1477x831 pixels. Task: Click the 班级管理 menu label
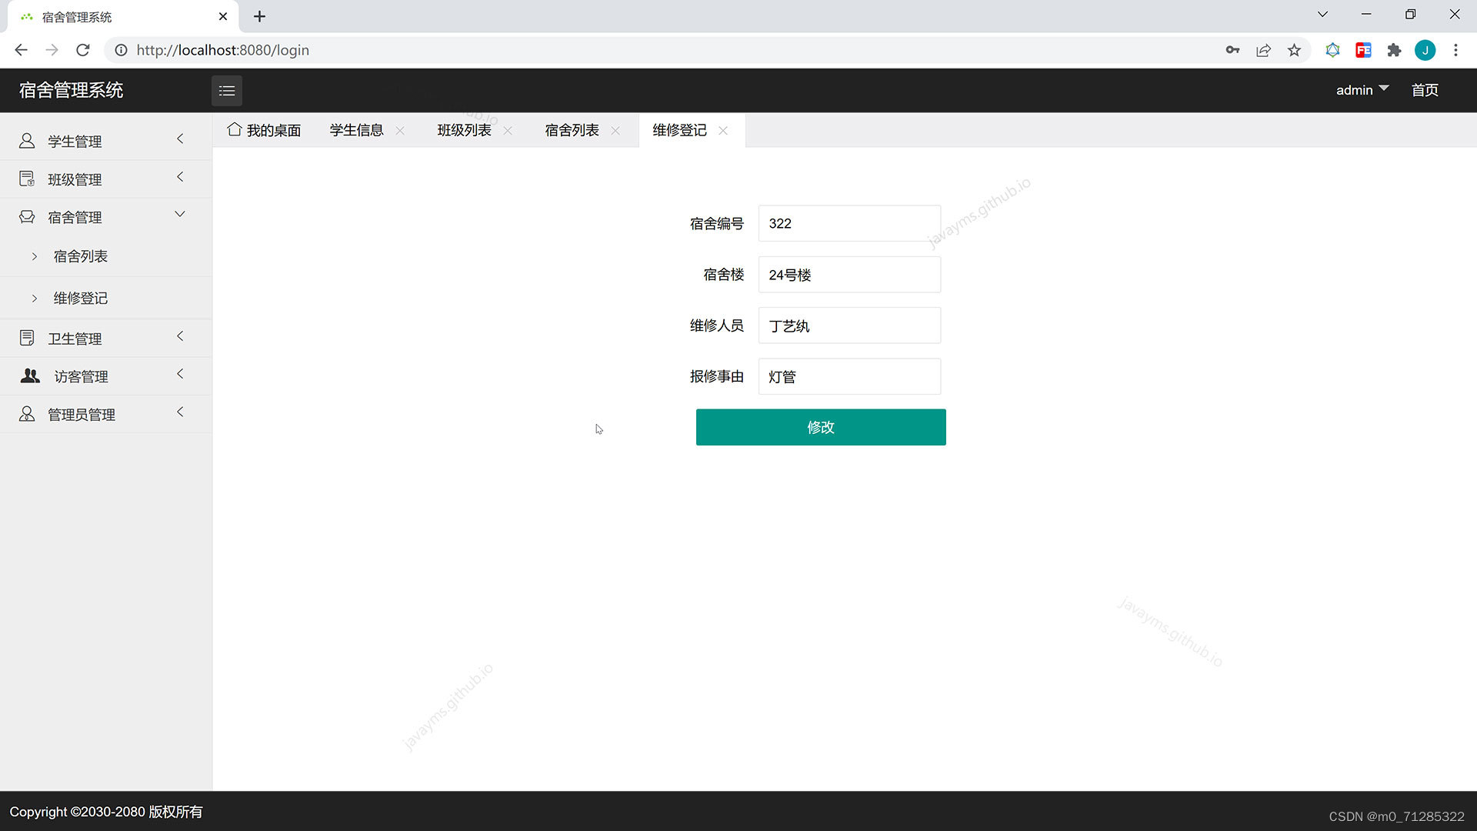(x=75, y=179)
